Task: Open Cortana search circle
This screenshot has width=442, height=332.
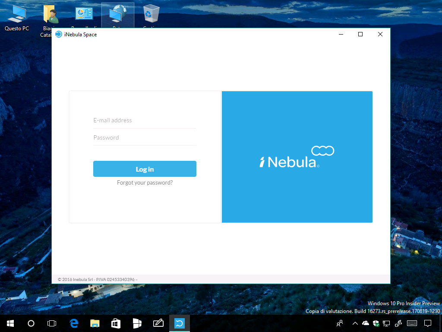Action: (31, 323)
